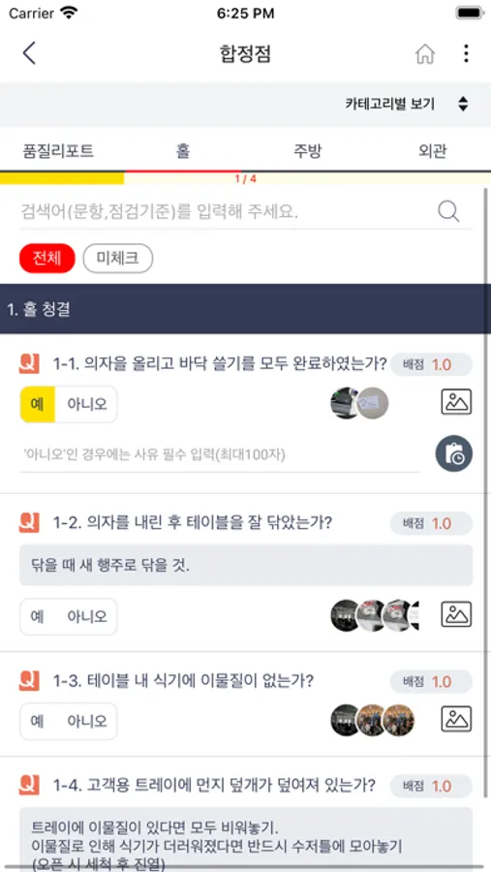The width and height of the screenshot is (491, 872).
Task: Open photo attach icon for question 1-3
Action: coord(456,719)
